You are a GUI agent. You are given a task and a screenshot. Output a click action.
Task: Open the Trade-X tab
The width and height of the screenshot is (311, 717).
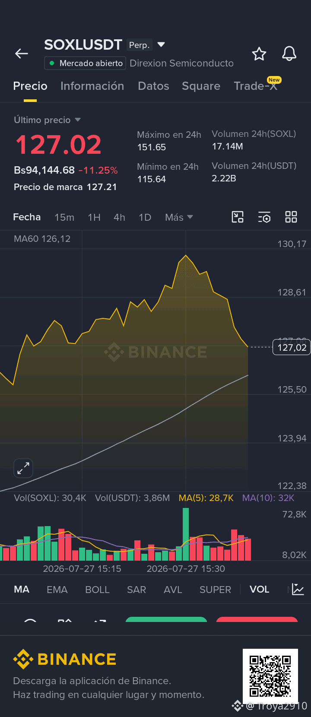(255, 86)
